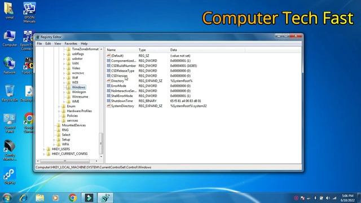The width and height of the screenshot is (361, 203).
Task: Open the Recycle Bin desktop icon
Action: click(x=10, y=93)
